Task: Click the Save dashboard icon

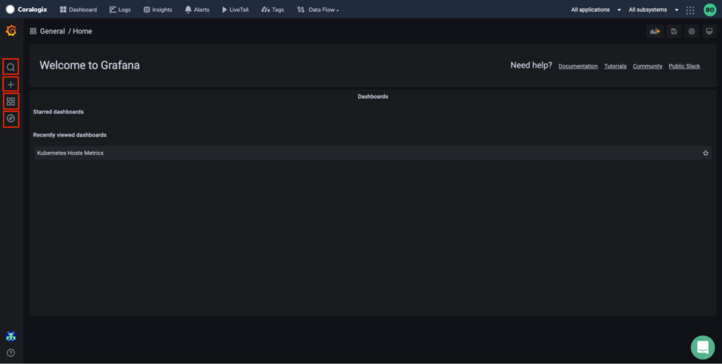Action: click(x=673, y=31)
